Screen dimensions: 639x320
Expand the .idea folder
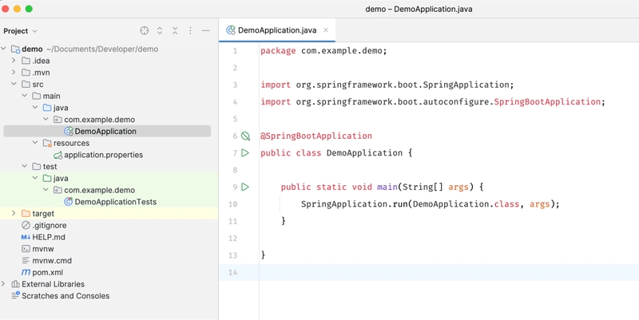coord(14,61)
